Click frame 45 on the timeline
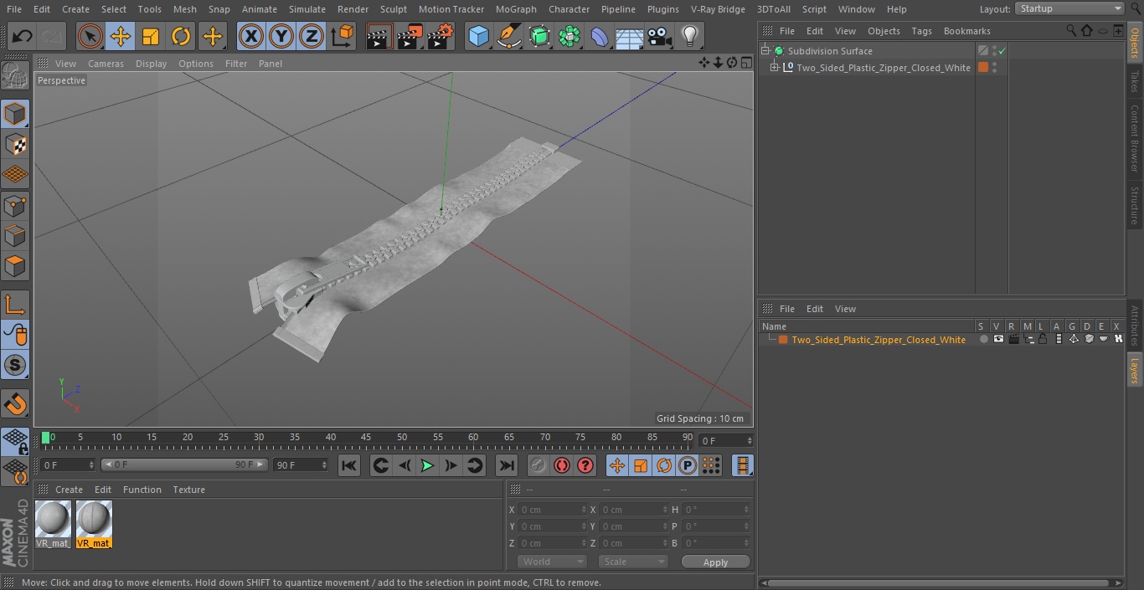Viewport: 1144px width, 590px height. tap(366, 439)
